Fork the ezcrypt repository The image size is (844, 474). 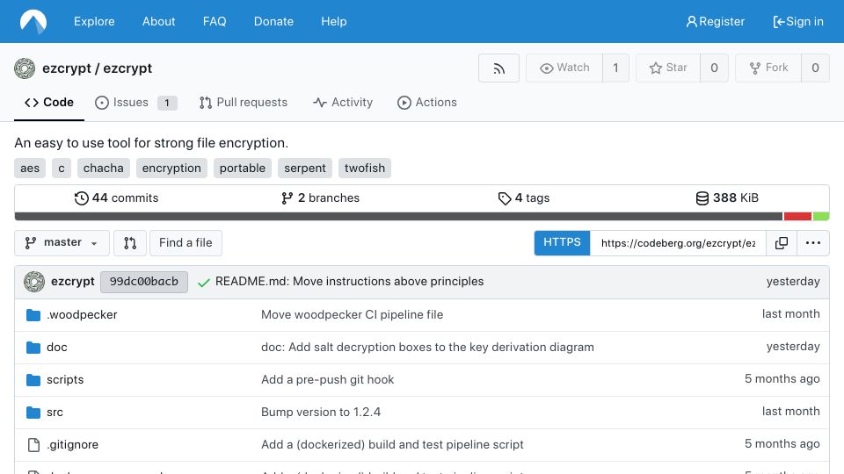tap(768, 68)
